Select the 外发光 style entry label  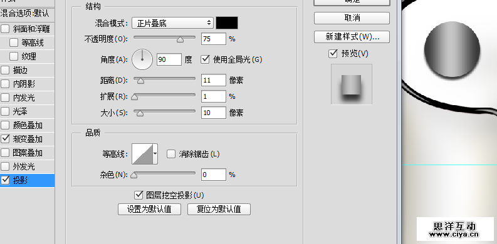tap(24, 166)
